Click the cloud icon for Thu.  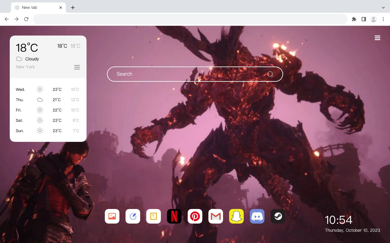40,100
